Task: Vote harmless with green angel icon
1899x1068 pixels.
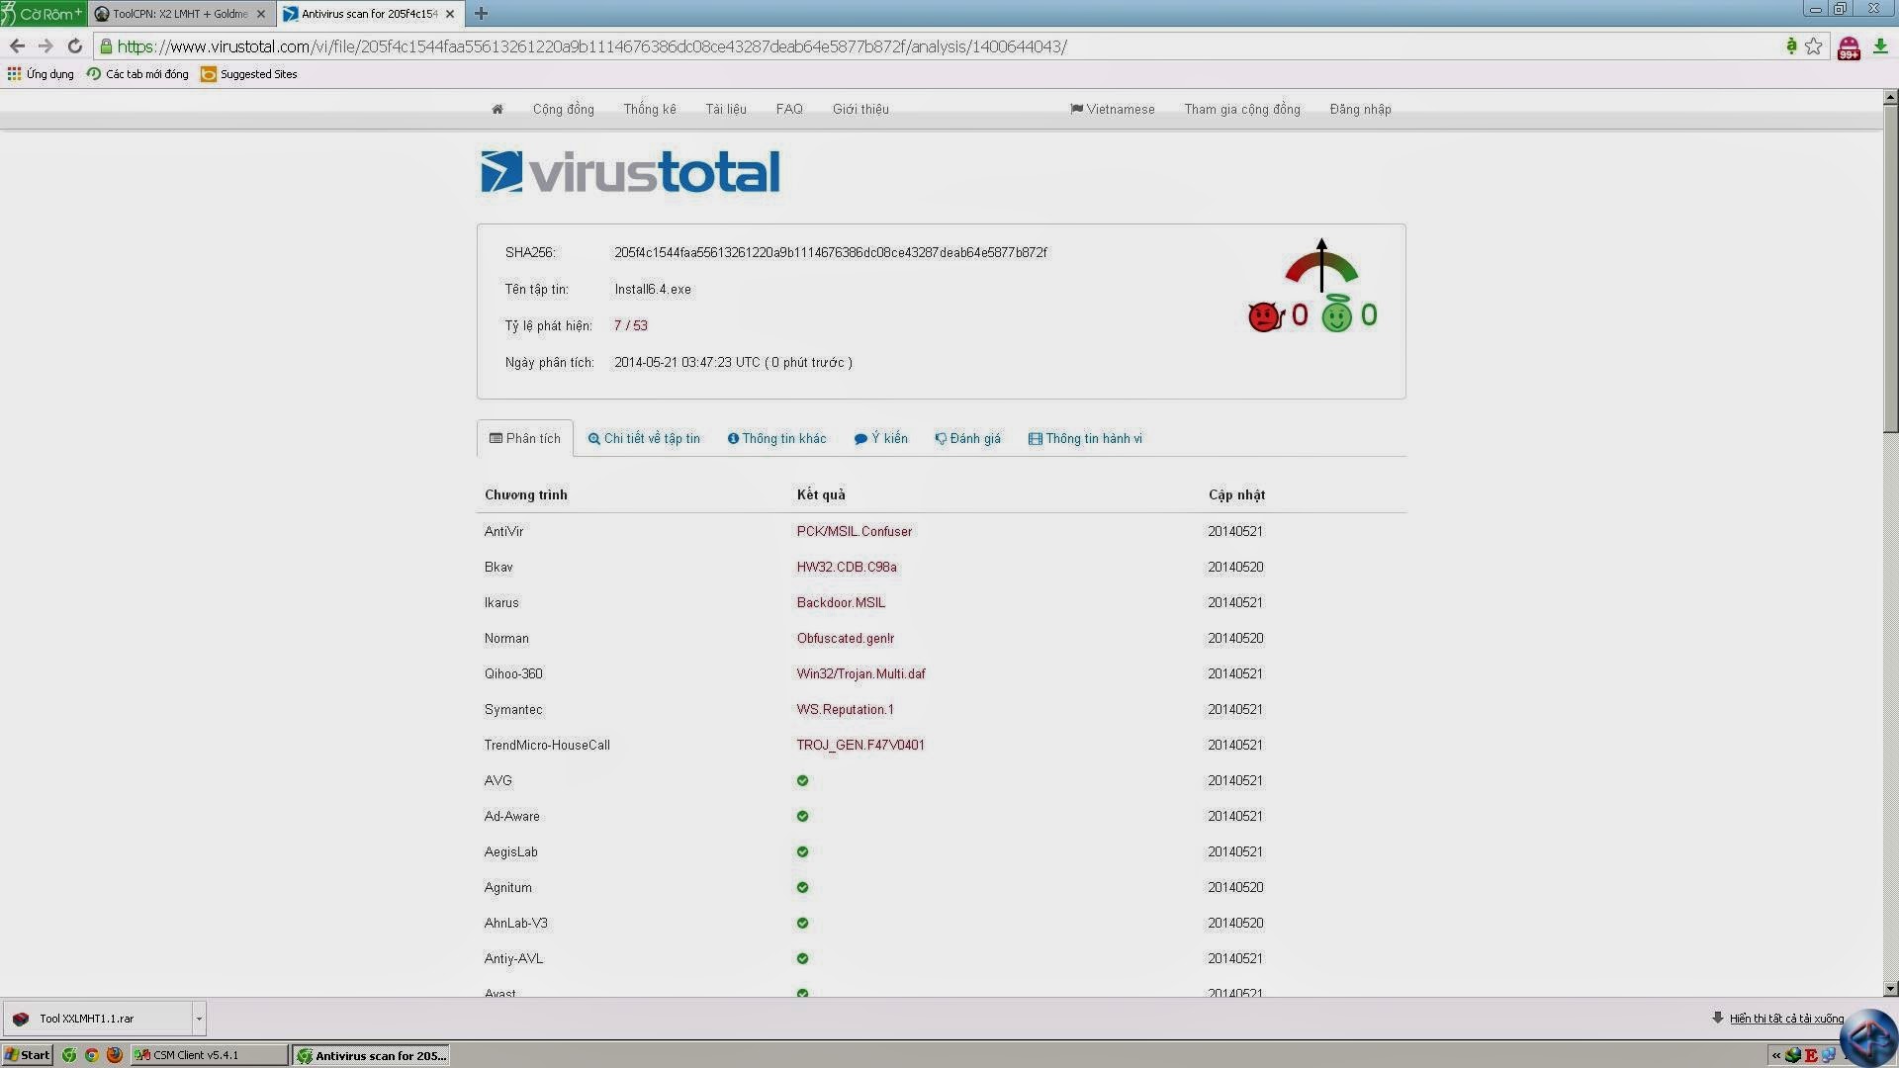Action: pos(1336,313)
